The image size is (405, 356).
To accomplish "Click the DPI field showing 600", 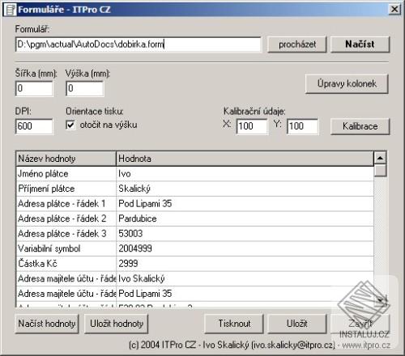I will (x=34, y=126).
